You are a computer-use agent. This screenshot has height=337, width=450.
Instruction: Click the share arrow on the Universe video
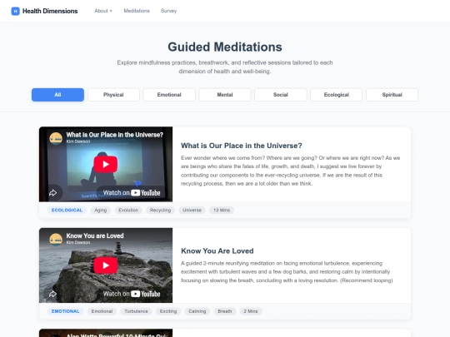[52, 193]
